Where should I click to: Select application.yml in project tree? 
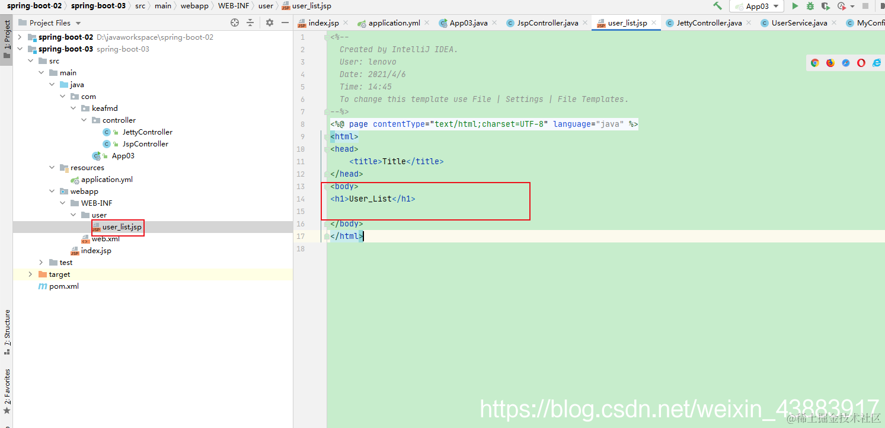click(x=107, y=179)
